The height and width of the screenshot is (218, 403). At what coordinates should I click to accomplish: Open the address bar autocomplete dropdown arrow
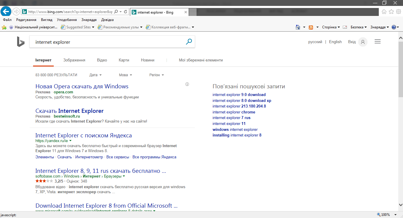(120, 12)
